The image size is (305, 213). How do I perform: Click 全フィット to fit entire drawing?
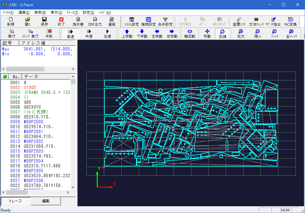pyautogui.click(x=292, y=34)
